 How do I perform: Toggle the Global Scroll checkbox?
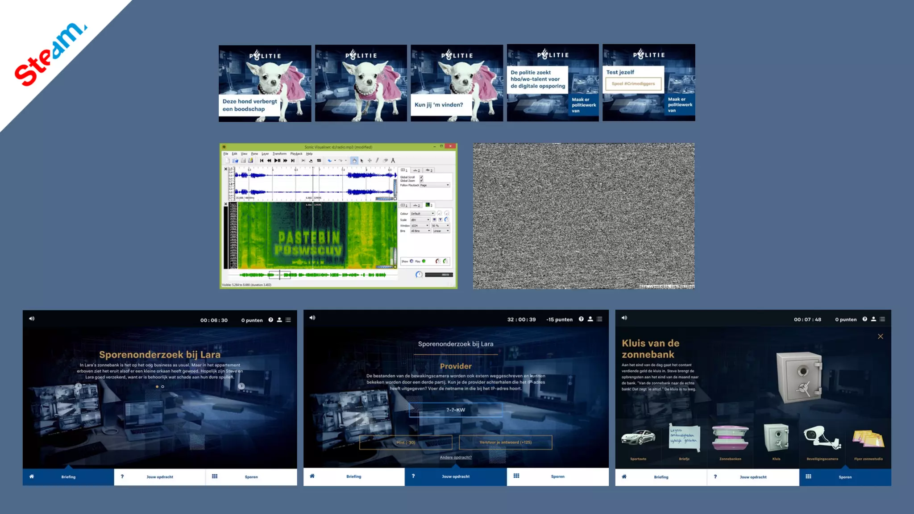click(421, 177)
